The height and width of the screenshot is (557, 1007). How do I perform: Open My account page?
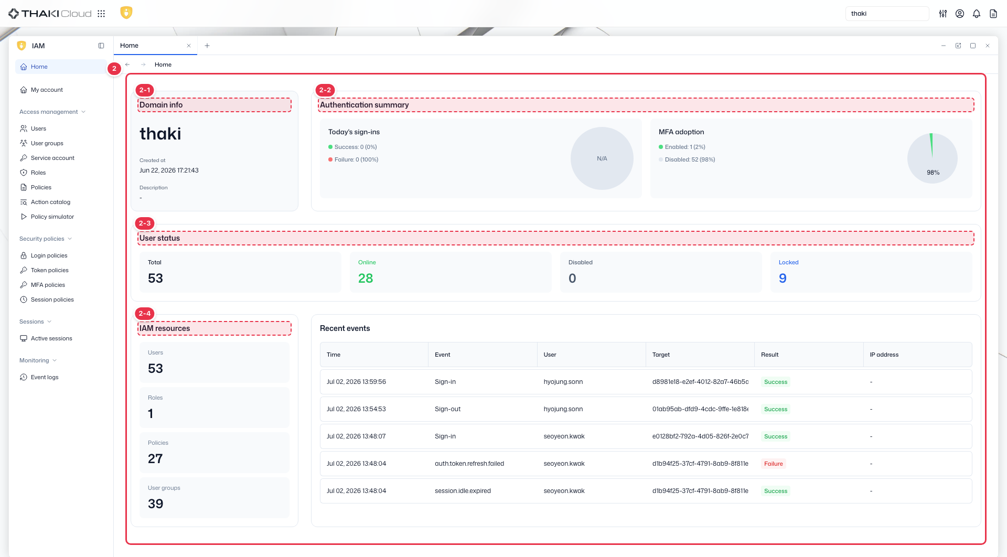point(61,90)
